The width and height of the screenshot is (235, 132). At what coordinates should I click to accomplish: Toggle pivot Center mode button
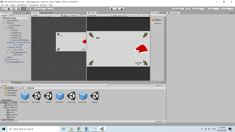click(x=39, y=9)
